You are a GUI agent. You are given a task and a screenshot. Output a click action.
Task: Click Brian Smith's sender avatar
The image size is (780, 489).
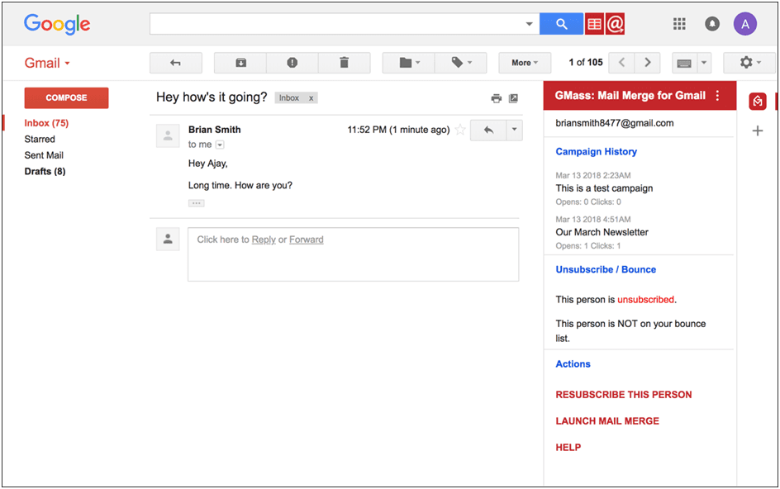pos(168,135)
